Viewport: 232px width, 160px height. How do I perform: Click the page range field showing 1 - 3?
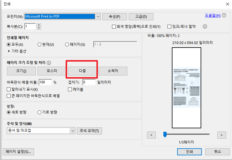(x=115, y=44)
